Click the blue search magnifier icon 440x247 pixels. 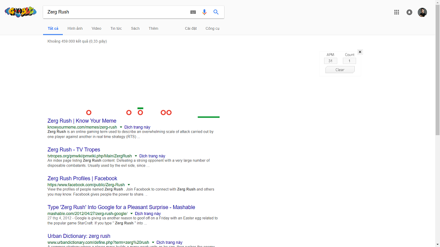(x=216, y=12)
